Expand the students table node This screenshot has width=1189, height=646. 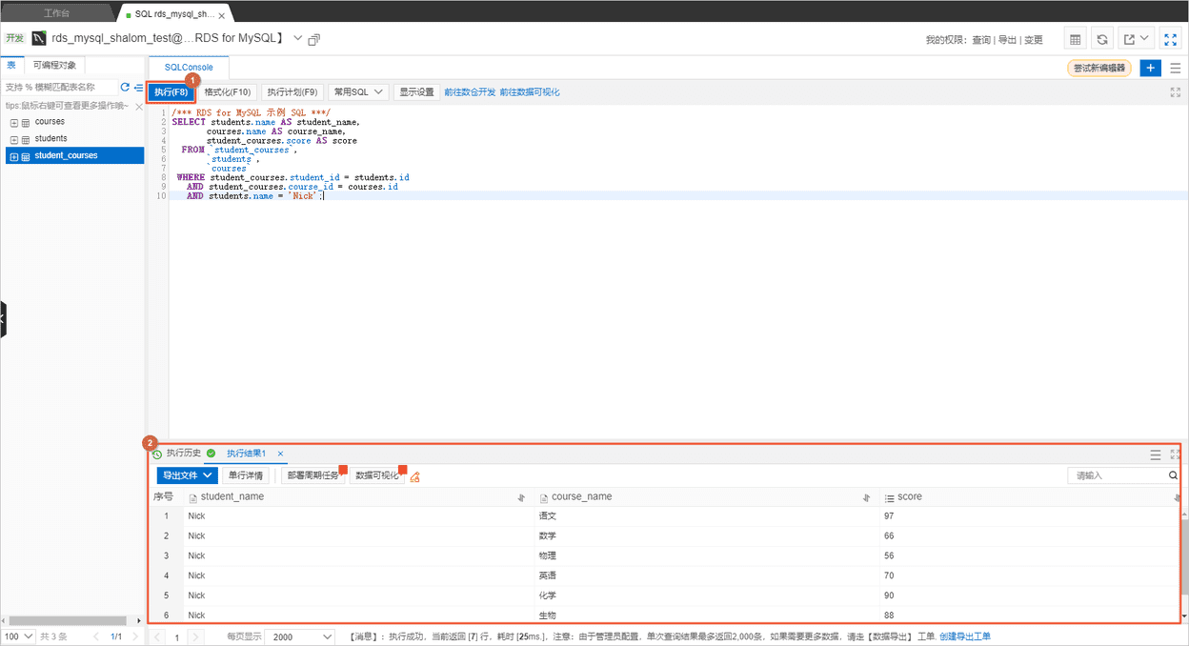[14, 139]
